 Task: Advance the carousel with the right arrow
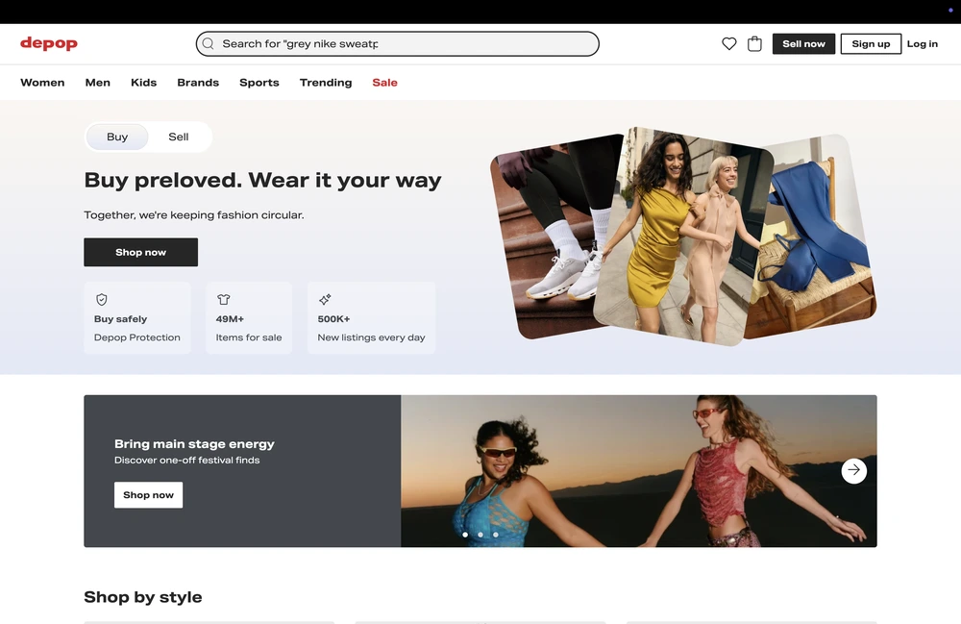click(x=853, y=470)
